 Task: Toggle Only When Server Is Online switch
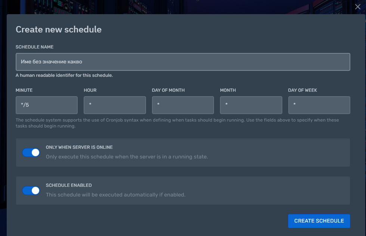(x=31, y=152)
